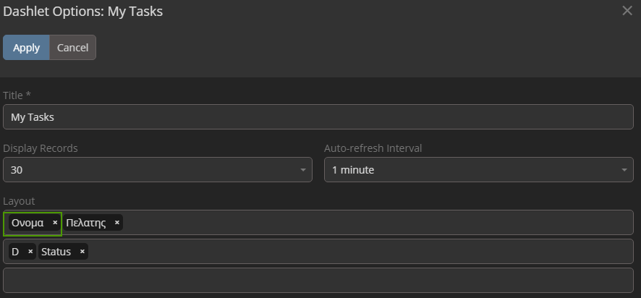Remove the Ονομα column tag
Viewport: 641px width, 298px height.
coord(55,223)
